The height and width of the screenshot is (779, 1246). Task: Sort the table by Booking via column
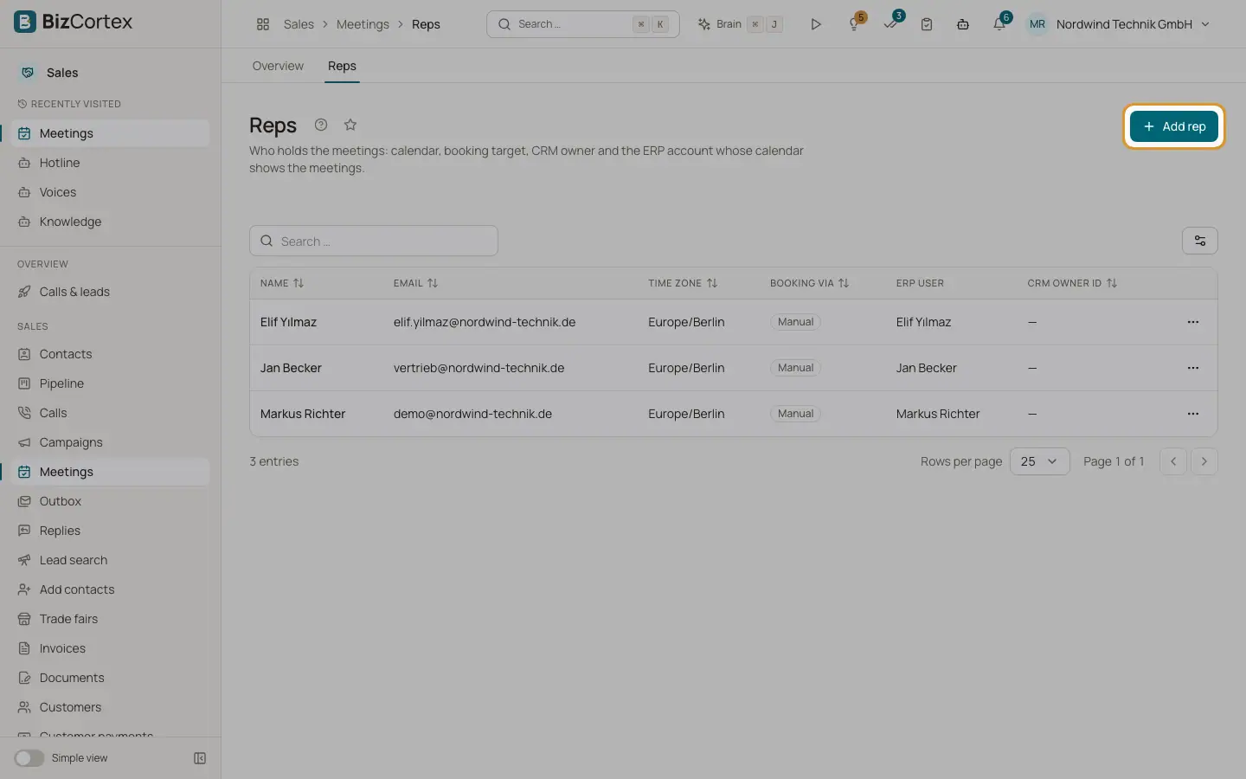pyautogui.click(x=810, y=283)
